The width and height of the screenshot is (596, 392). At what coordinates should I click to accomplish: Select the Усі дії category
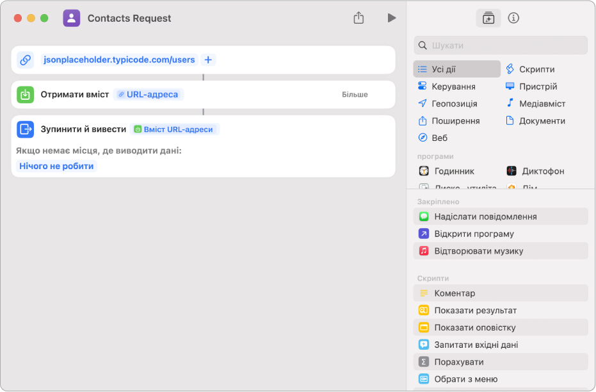[x=457, y=69]
